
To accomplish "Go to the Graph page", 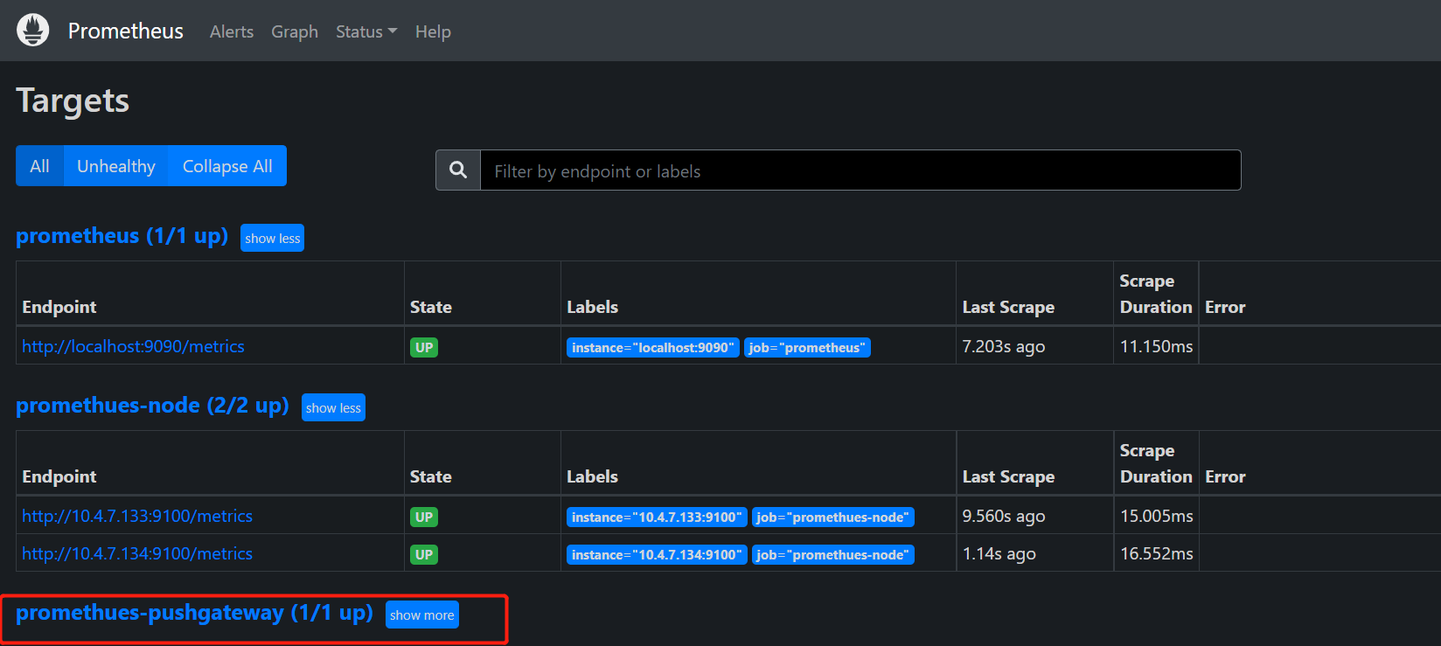I will 295,31.
